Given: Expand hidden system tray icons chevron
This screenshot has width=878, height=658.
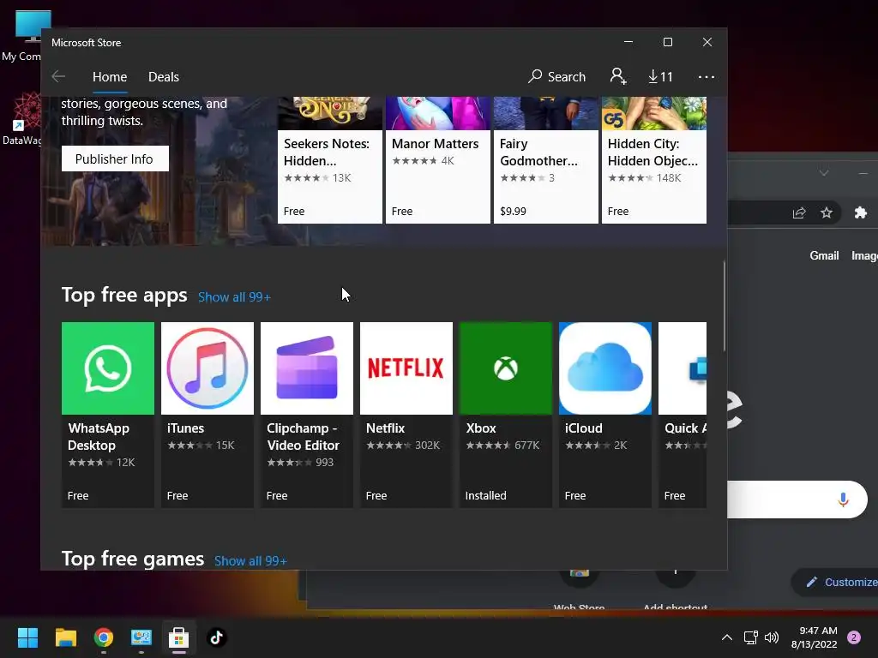Looking at the screenshot, I should pos(727,637).
